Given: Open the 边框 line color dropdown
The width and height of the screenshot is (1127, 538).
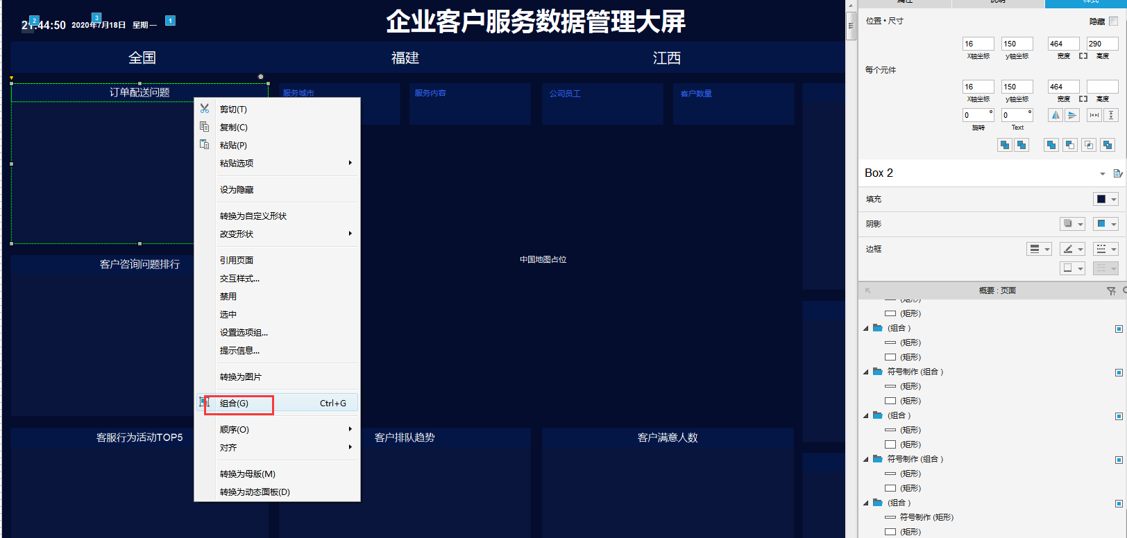Looking at the screenshot, I should coord(1072,249).
